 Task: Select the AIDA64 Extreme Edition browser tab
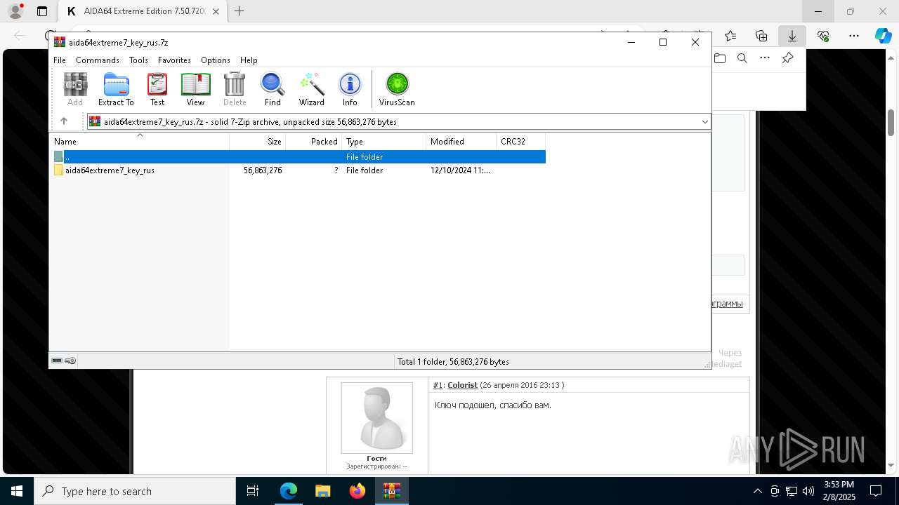tap(143, 11)
